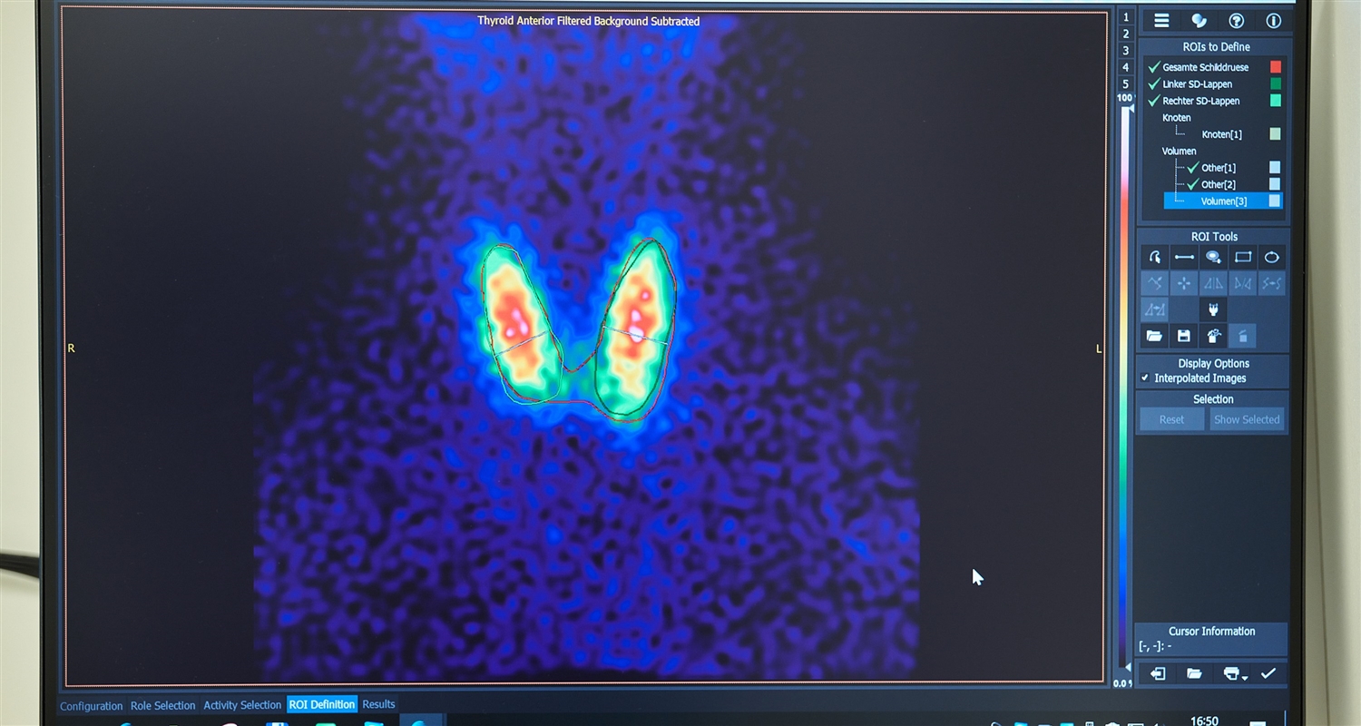Image resolution: width=1361 pixels, height=726 pixels.
Task: Click the light green Rechter SD-Lappen swatch
Action: (1276, 101)
